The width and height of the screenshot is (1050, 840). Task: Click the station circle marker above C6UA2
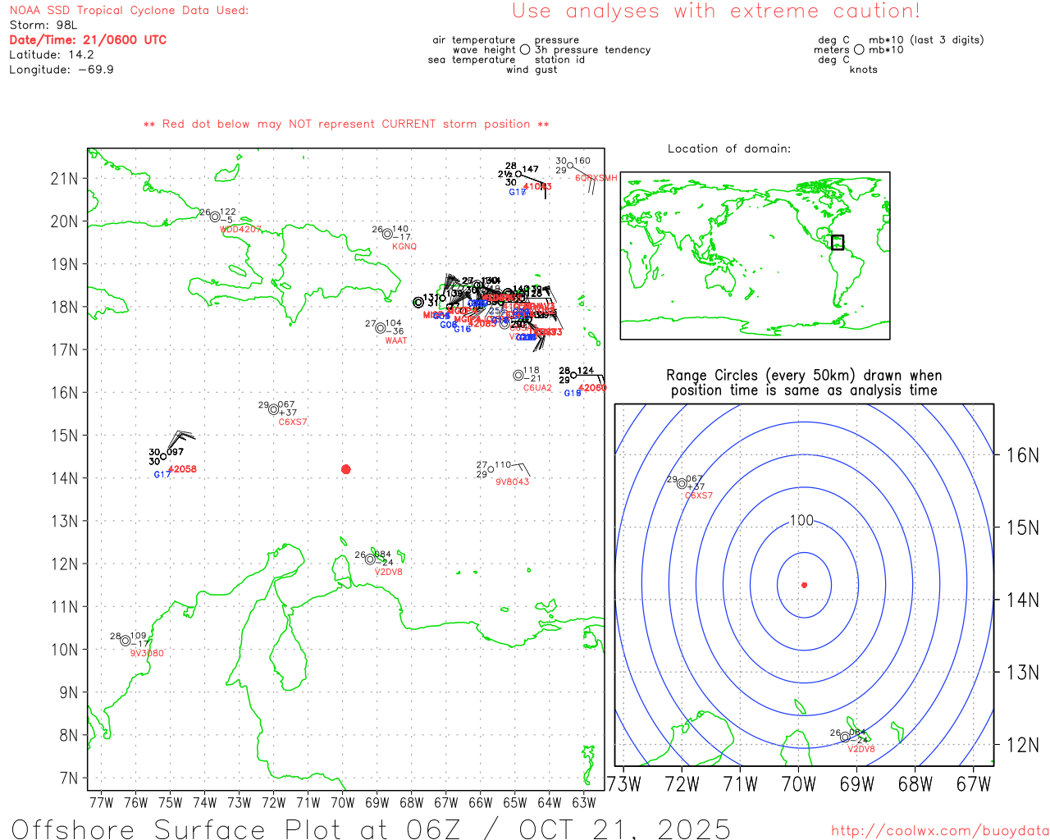[518, 375]
